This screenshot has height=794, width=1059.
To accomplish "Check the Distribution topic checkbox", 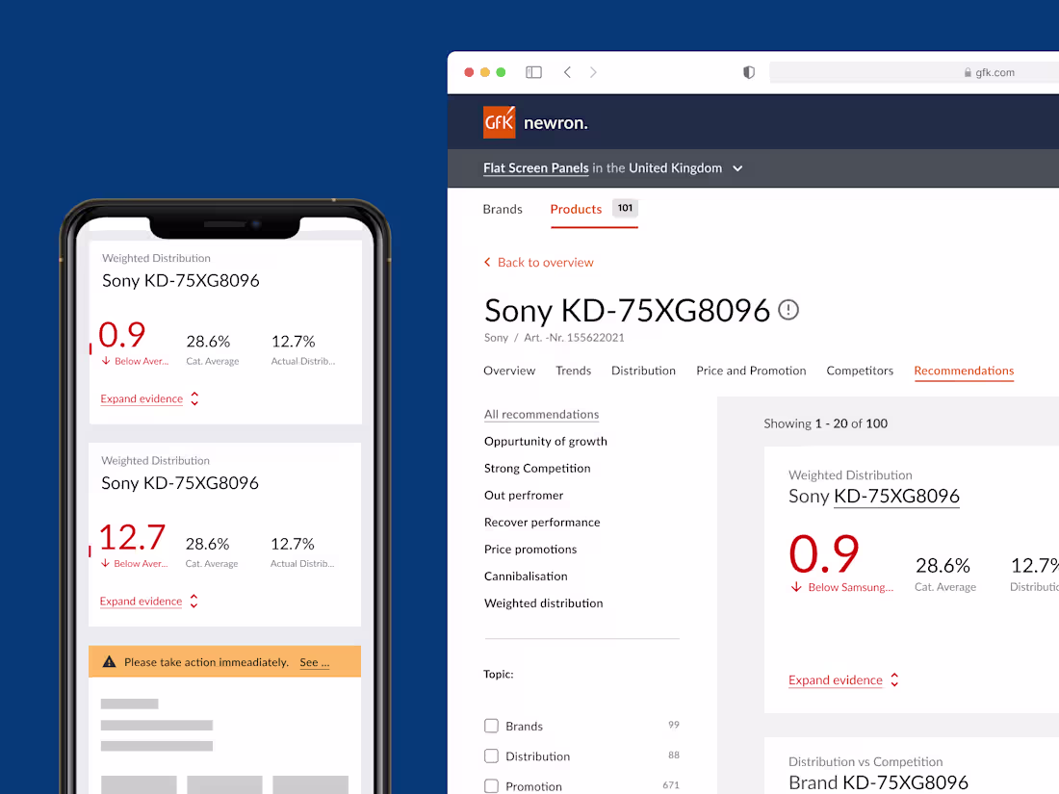I will (x=492, y=756).
